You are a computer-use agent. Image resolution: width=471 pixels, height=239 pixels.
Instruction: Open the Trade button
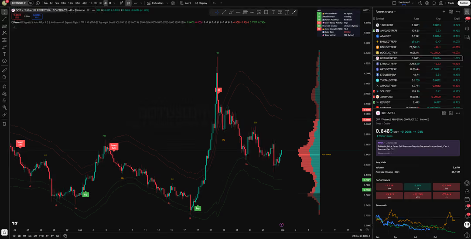point(451,3)
